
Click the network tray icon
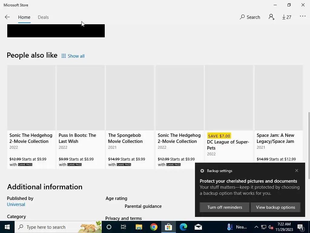(264, 227)
